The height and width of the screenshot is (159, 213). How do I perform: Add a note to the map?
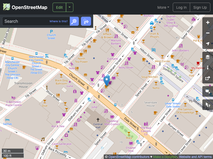(208, 91)
